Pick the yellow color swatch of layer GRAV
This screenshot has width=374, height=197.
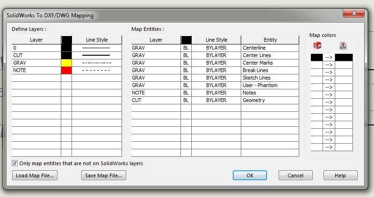click(x=66, y=63)
